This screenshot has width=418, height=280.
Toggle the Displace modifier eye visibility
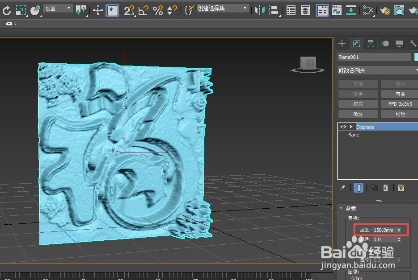343,127
